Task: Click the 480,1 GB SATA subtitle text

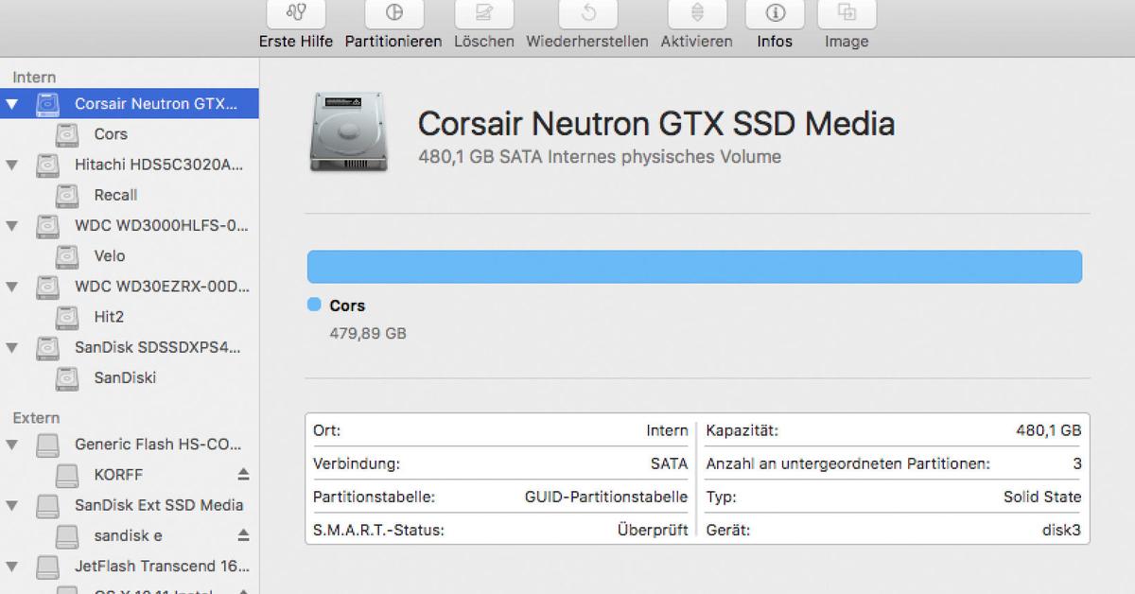Action: pos(600,156)
